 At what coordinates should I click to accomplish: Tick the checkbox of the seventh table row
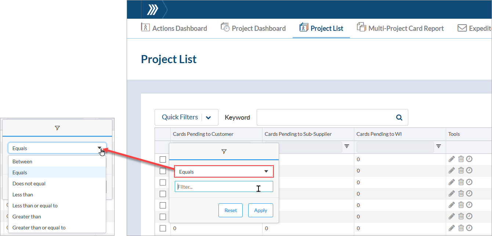(163, 228)
